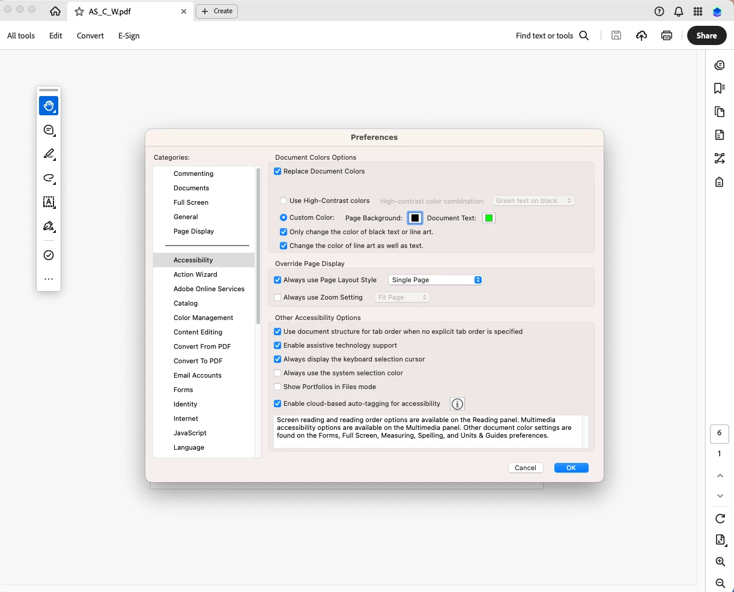Click Find text or tools
Viewport: 734px width, 592px height.
pos(544,35)
